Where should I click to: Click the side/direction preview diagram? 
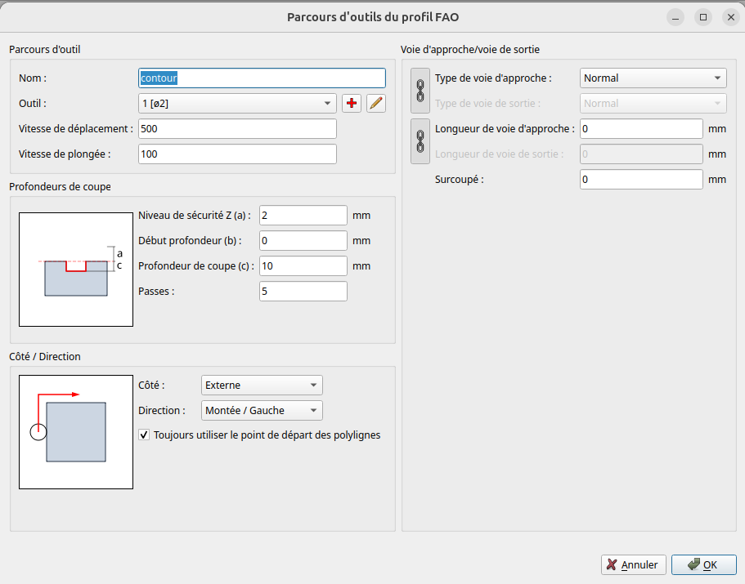point(76,432)
